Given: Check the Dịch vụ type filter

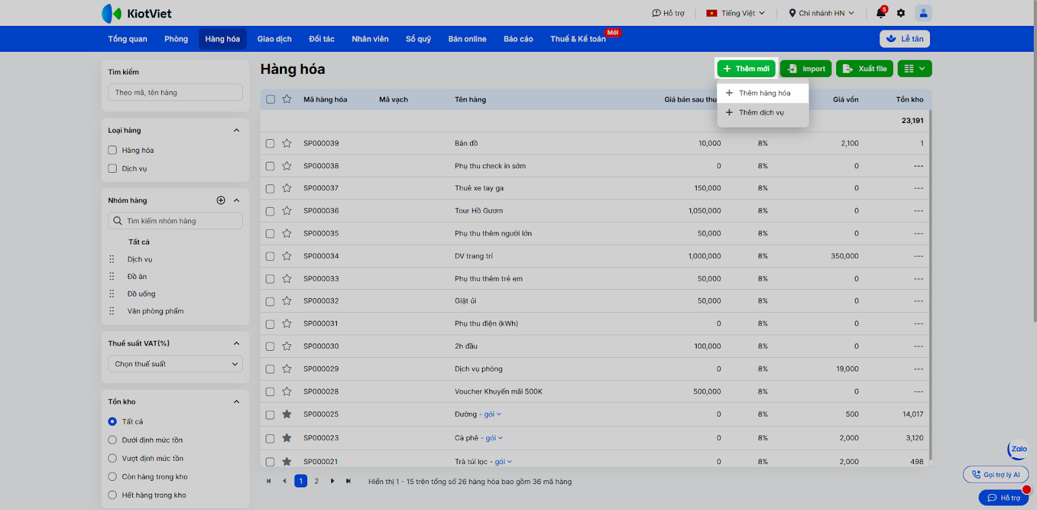Looking at the screenshot, I should click(113, 169).
